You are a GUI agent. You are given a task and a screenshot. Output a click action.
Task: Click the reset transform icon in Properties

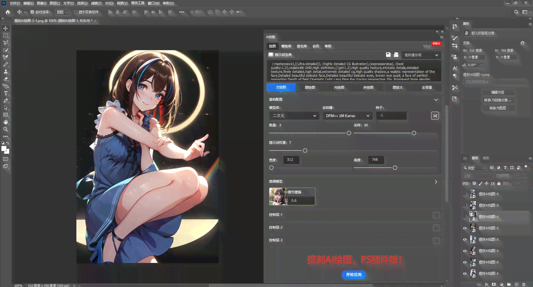pyautogui.click(x=522, y=43)
